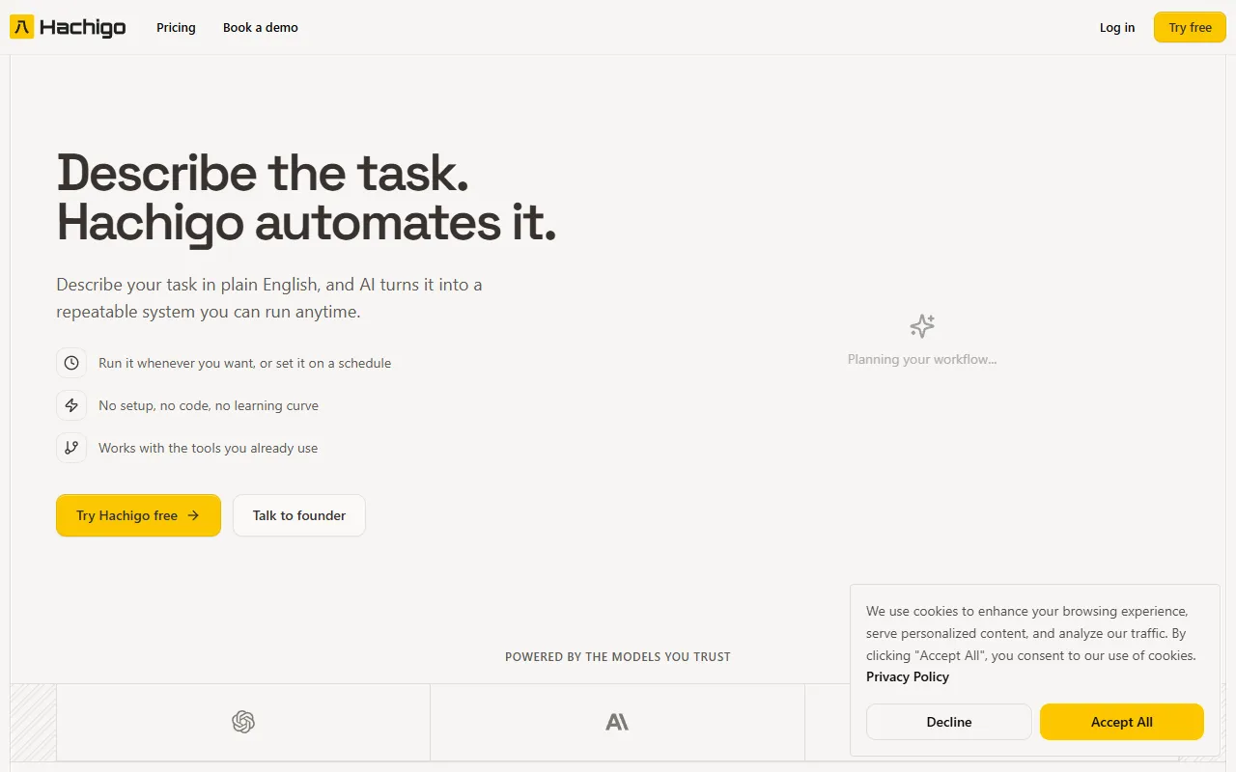Click the "Describe the task." headline line

point(263,173)
